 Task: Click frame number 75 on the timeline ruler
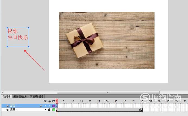coord(185,101)
